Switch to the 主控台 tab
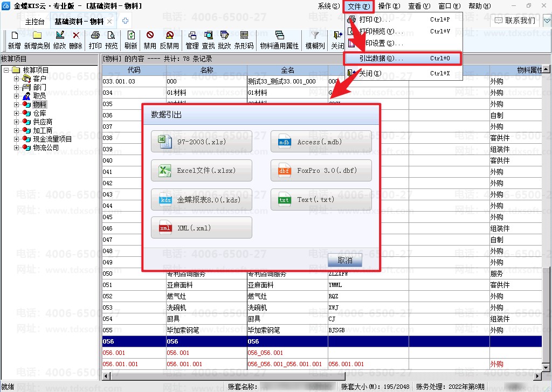Image resolution: width=552 pixels, height=392 pixels. [35, 22]
